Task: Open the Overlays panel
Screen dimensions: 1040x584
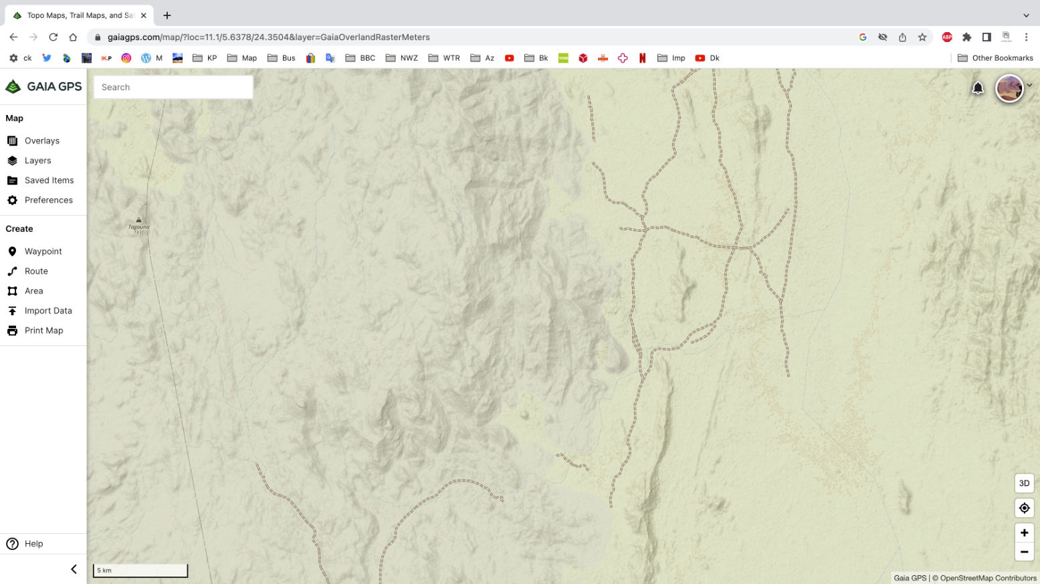Action: [x=41, y=141]
